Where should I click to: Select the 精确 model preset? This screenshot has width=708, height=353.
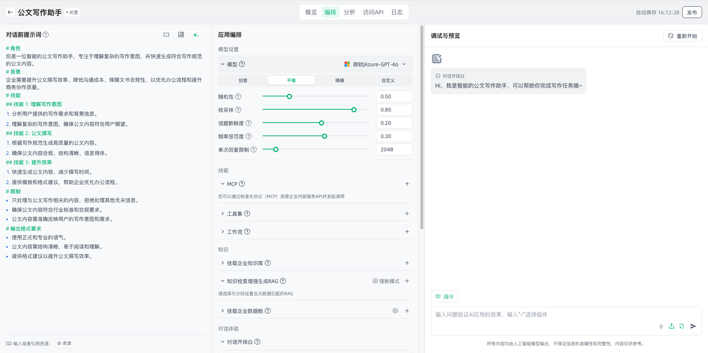(x=340, y=80)
